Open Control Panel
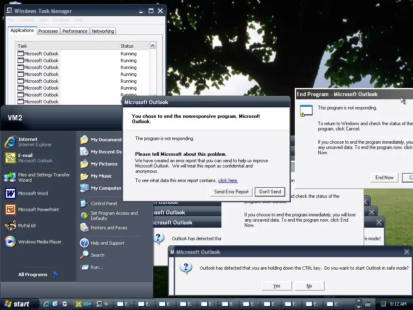 (98, 203)
